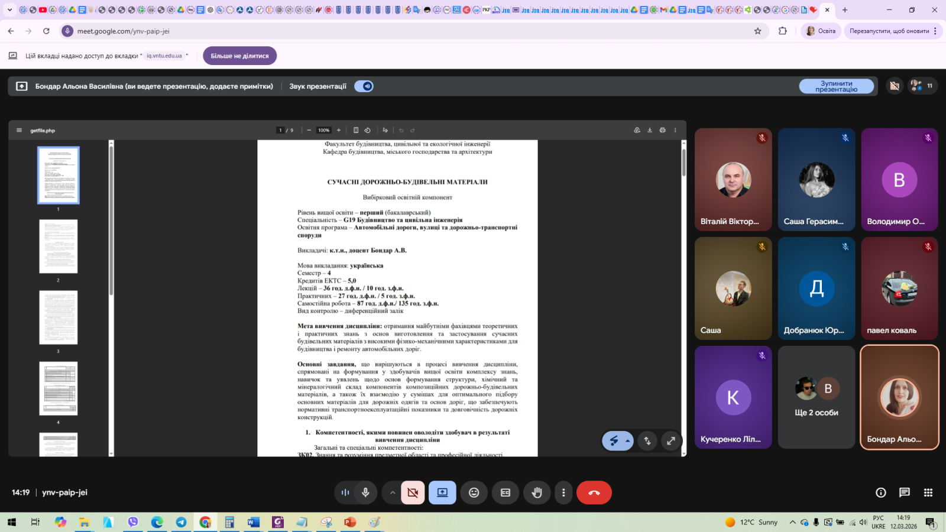Expand the shared presentation to fullscreen
Viewport: 946px width, 532px height.
tap(670, 441)
